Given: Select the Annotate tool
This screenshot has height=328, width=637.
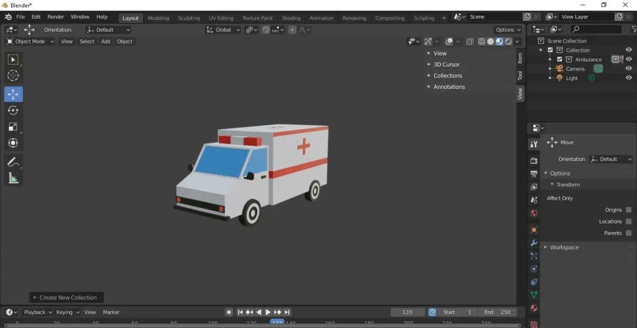Looking at the screenshot, I should [13, 162].
